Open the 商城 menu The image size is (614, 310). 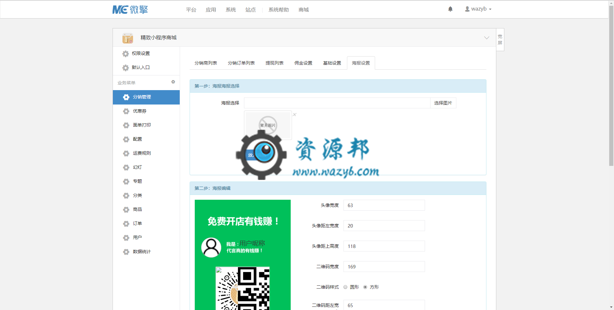[303, 10]
